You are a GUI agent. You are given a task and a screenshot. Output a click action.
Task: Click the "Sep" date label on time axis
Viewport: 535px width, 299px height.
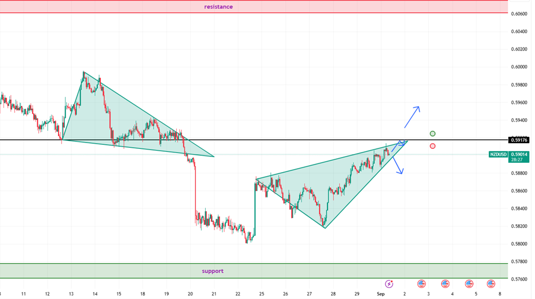[380, 294]
